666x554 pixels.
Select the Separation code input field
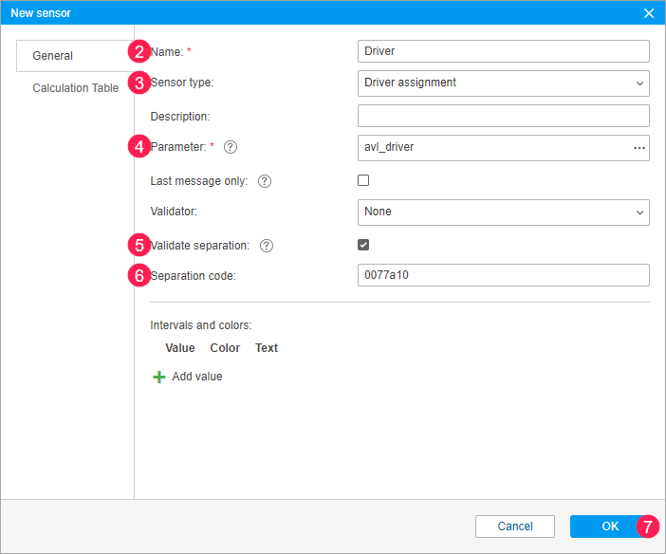coord(503,275)
